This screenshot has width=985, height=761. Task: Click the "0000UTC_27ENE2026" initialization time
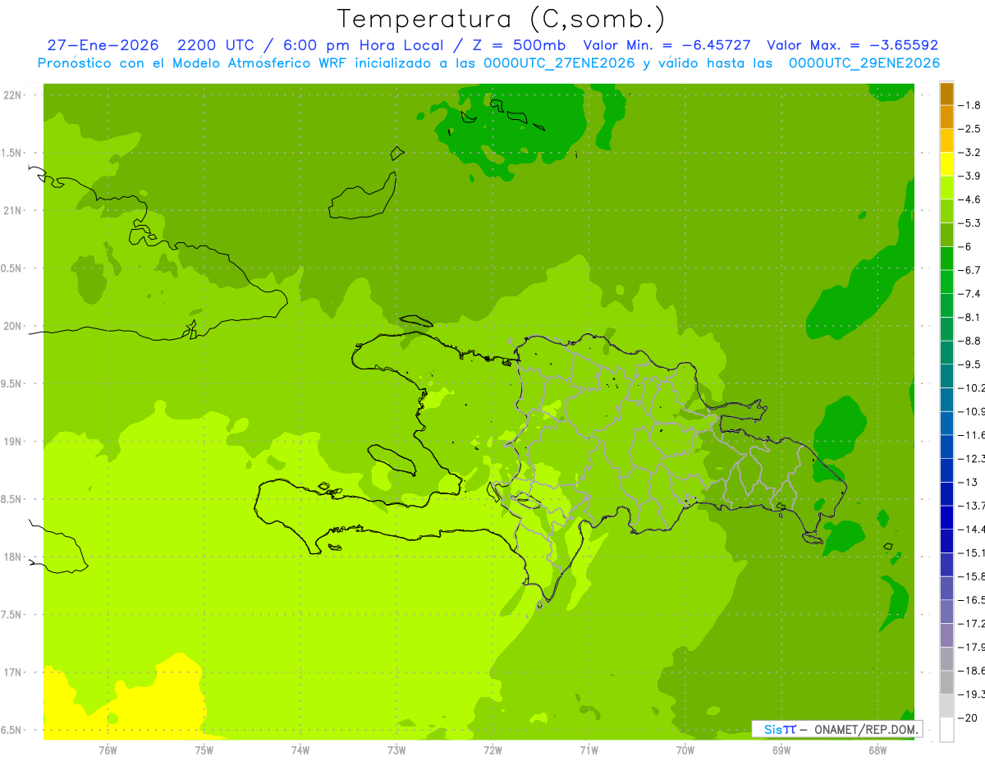559,63
